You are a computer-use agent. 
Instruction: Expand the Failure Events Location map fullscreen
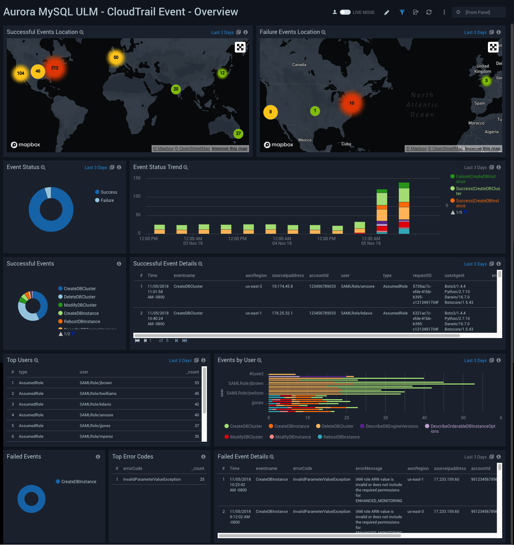[493, 47]
